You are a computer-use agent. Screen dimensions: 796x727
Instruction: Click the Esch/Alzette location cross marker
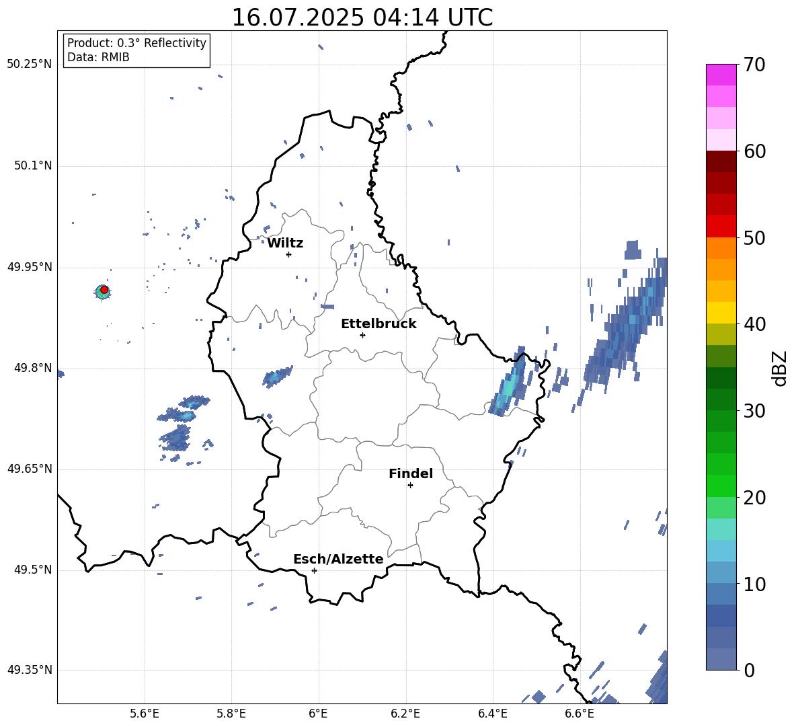pos(314,570)
